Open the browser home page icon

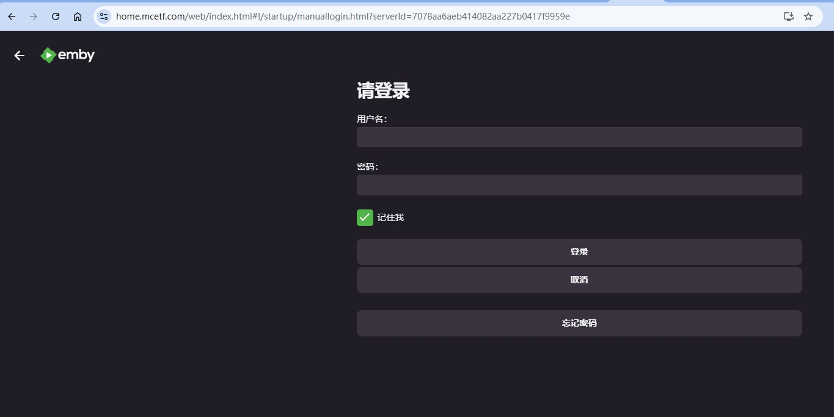(x=78, y=16)
